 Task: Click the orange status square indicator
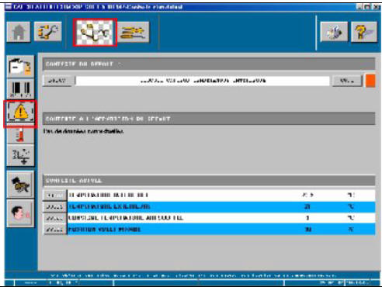[370, 81]
